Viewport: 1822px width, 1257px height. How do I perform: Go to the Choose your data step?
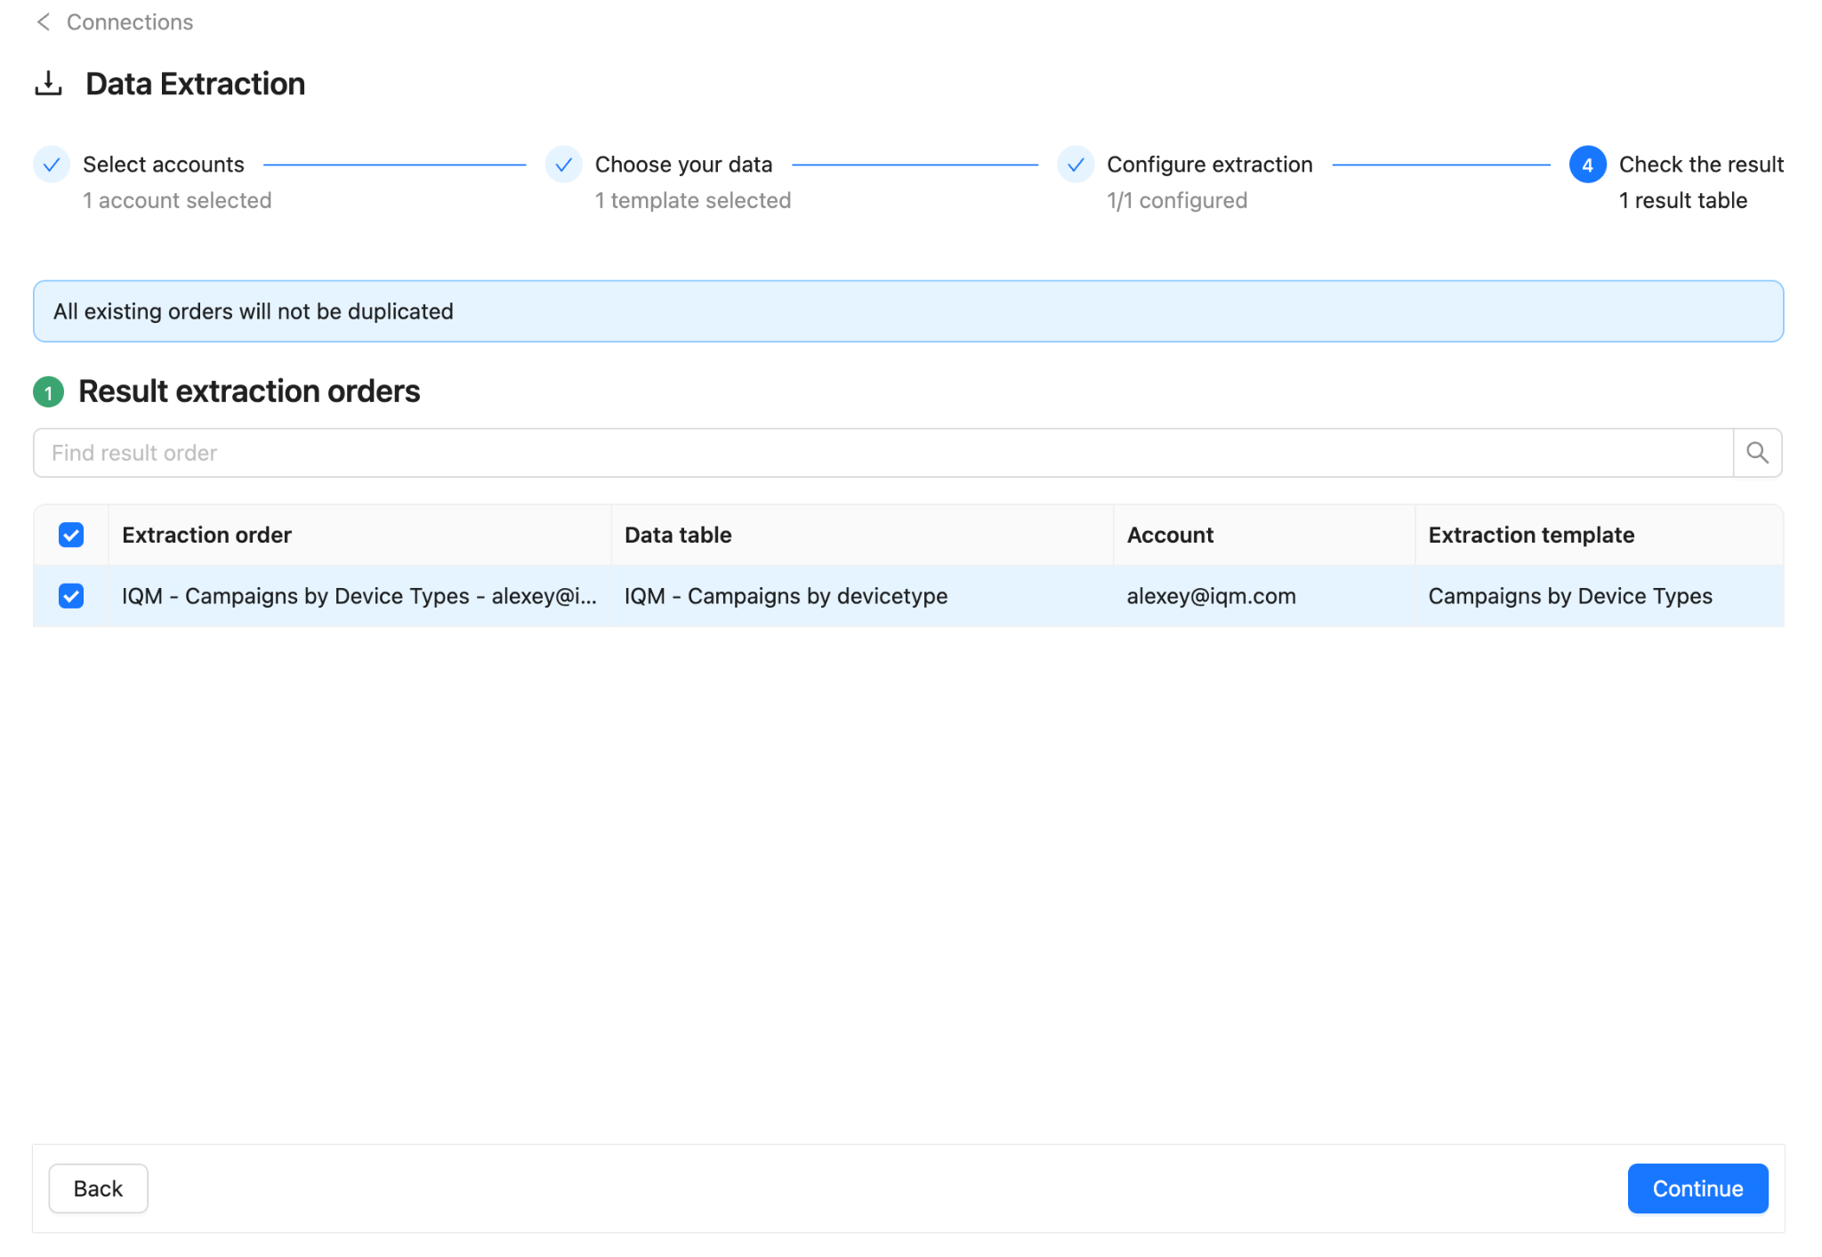682,165
